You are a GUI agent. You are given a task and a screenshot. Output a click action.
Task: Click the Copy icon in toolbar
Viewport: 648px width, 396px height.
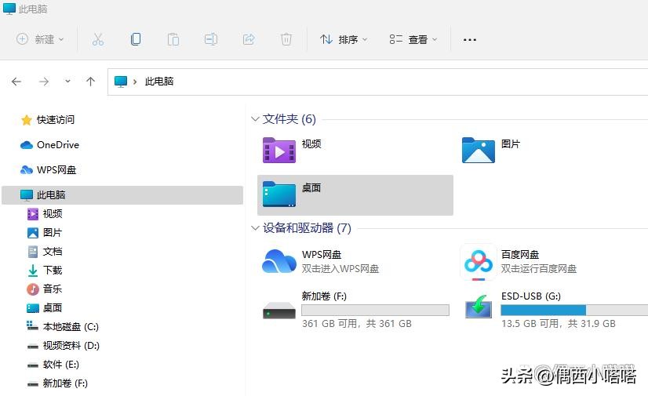136,39
